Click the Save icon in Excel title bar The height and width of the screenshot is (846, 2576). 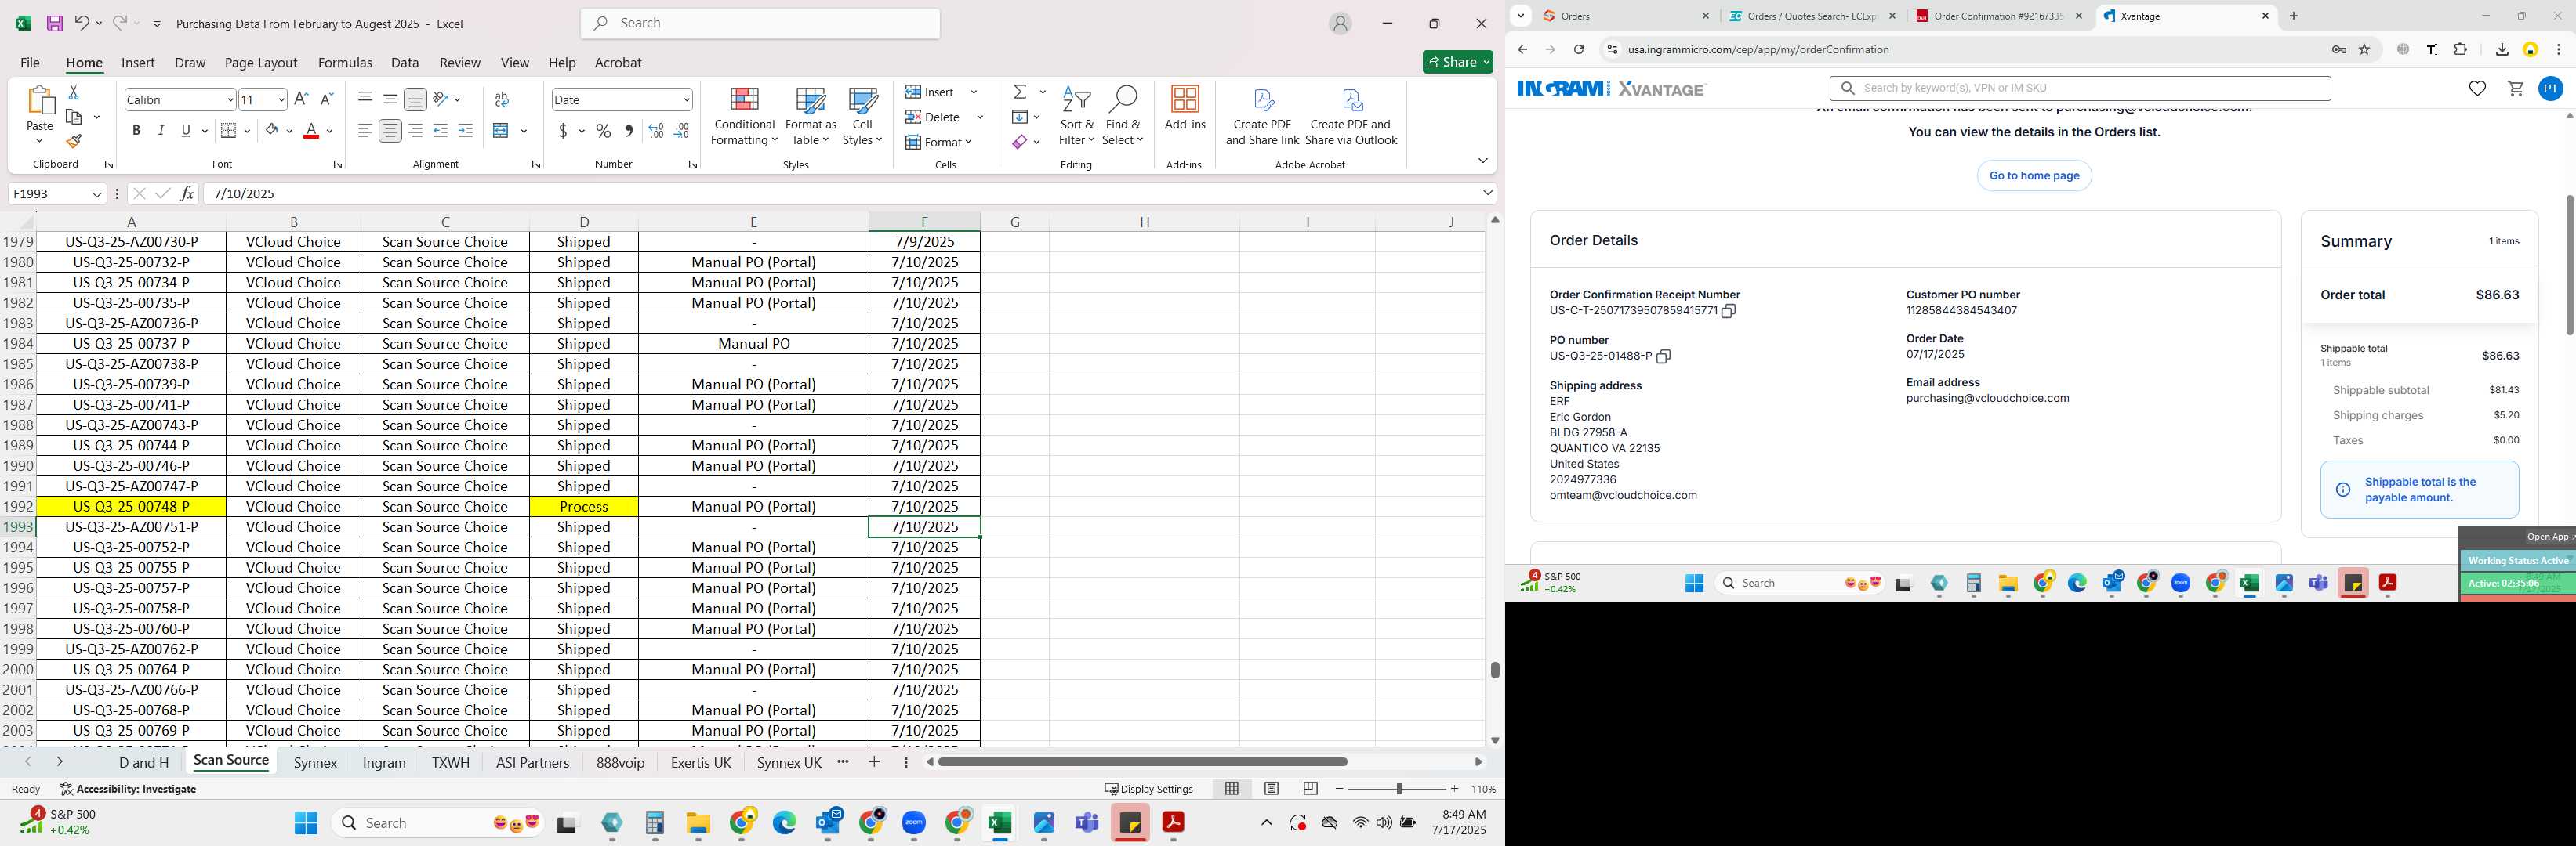[54, 23]
